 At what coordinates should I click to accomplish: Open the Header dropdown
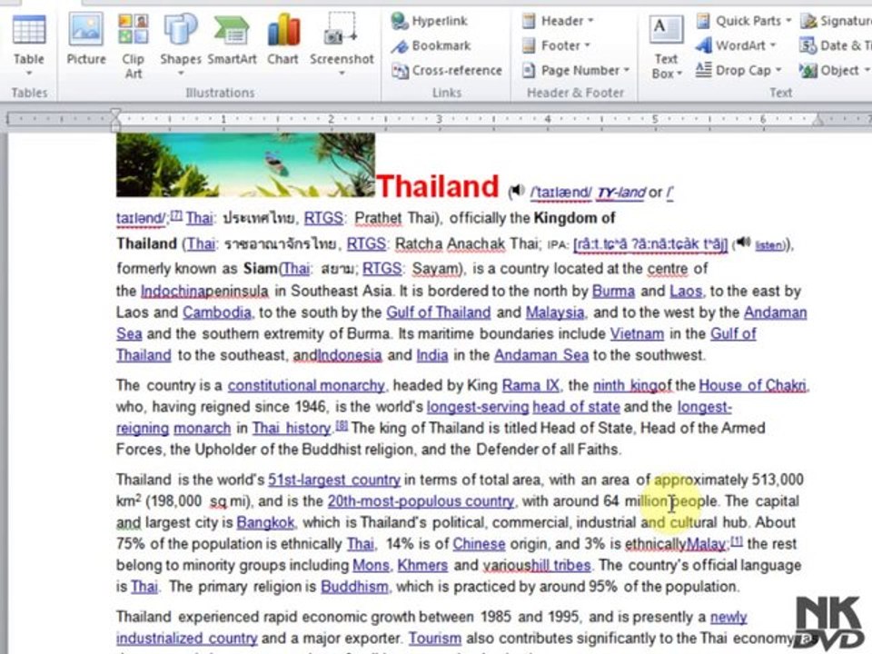tap(558, 21)
